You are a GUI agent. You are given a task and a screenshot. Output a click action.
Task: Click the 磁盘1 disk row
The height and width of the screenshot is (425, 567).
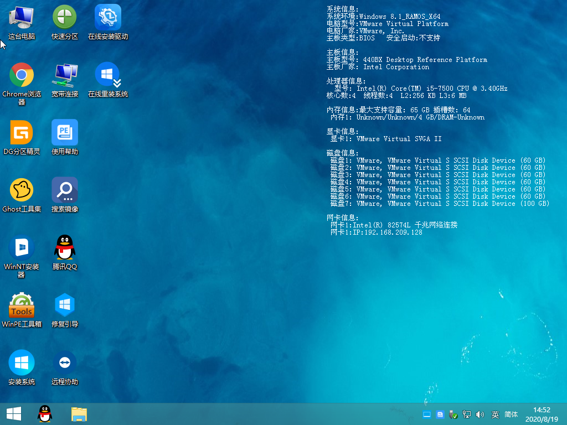pos(437,160)
